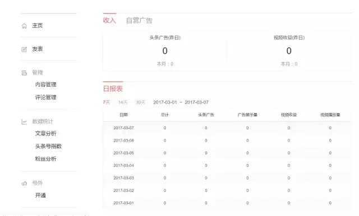
Task: Click the management icon beside 管理
Action: 24,73
